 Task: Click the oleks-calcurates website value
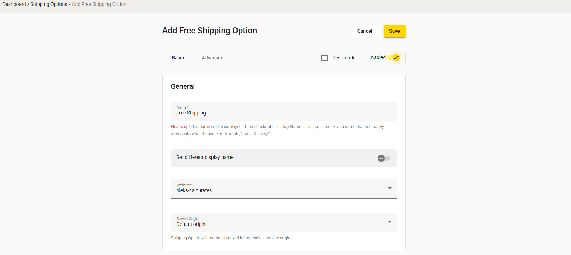coord(194,190)
